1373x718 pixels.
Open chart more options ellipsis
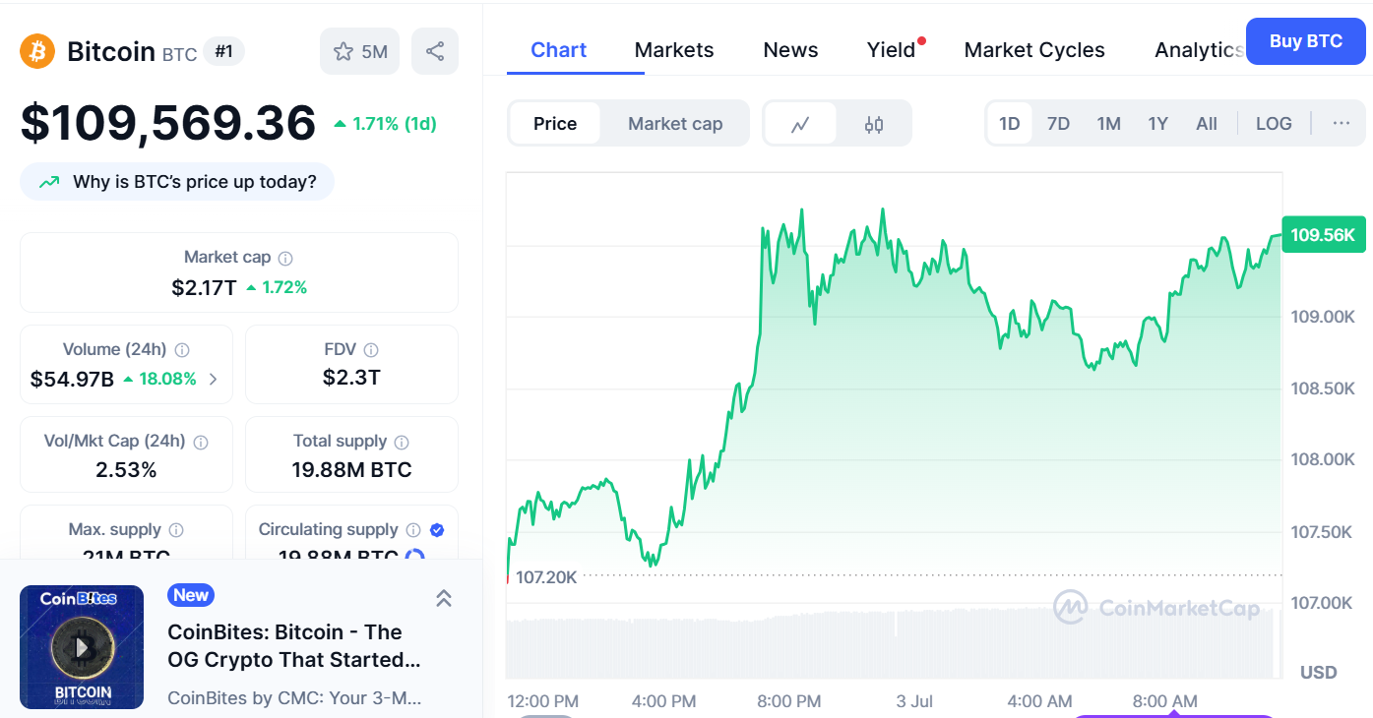tap(1342, 124)
